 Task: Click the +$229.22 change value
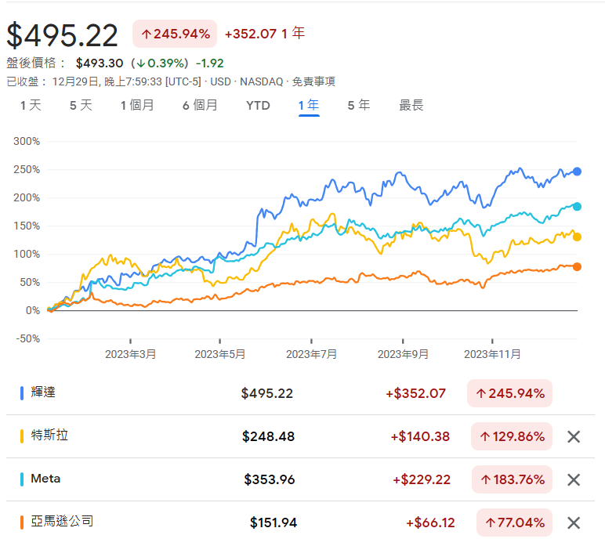tap(422, 479)
